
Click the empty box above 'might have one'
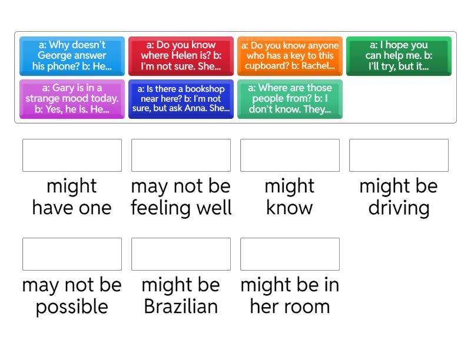(x=72, y=155)
